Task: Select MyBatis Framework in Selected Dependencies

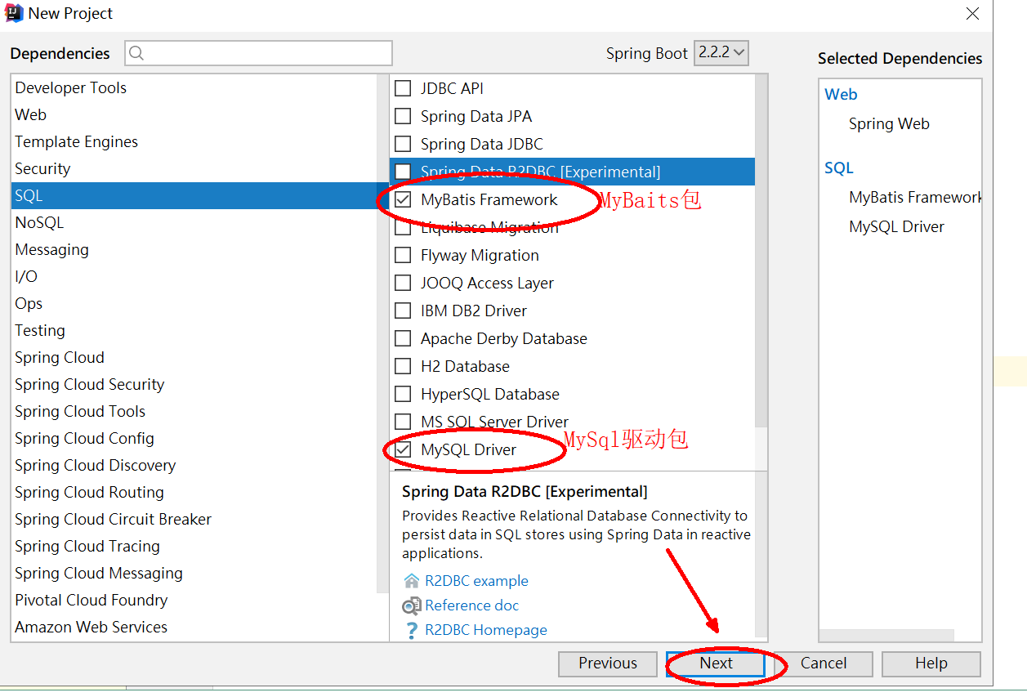Action: coord(915,197)
